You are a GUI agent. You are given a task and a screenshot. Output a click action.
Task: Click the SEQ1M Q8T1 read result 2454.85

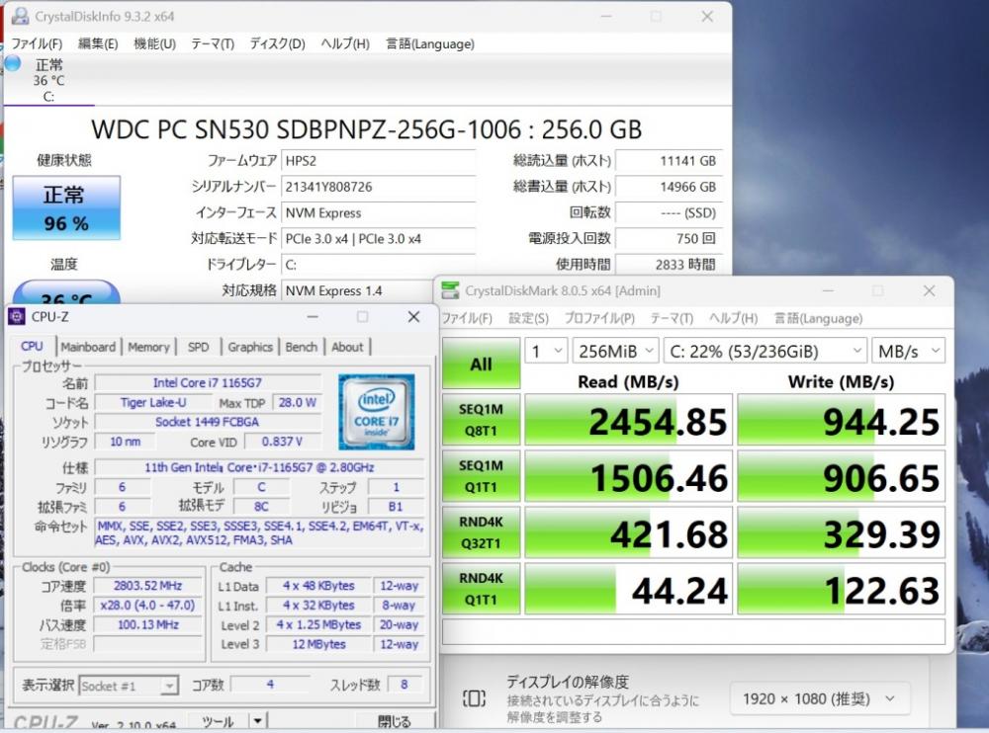(628, 420)
